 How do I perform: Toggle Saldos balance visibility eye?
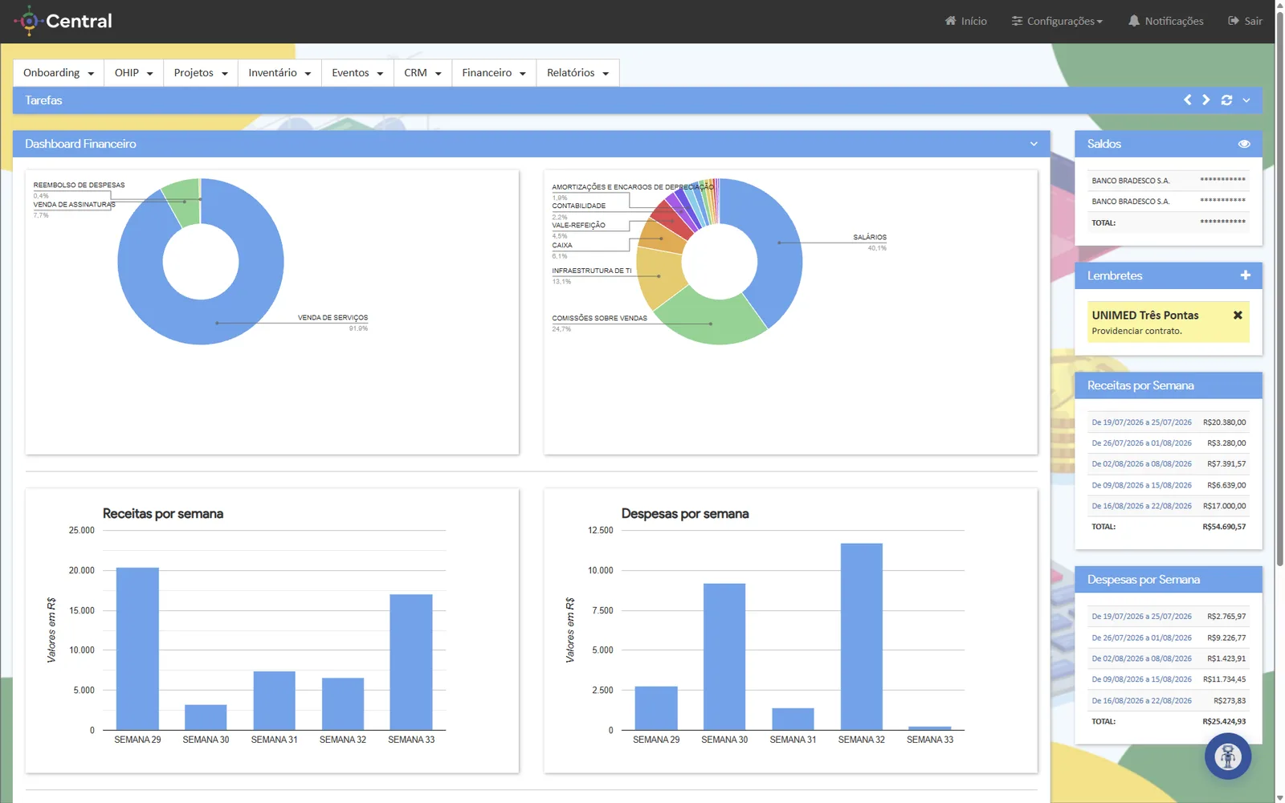[x=1244, y=144]
